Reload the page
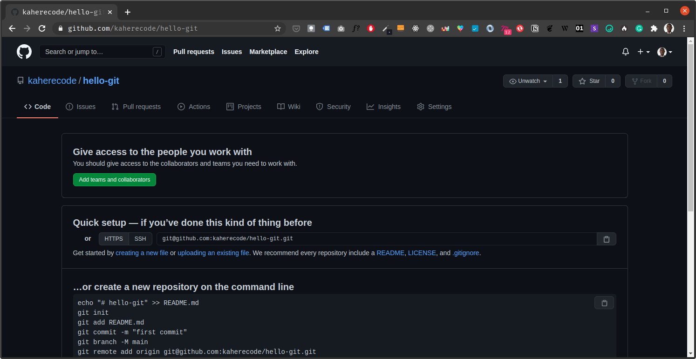 [x=42, y=28]
